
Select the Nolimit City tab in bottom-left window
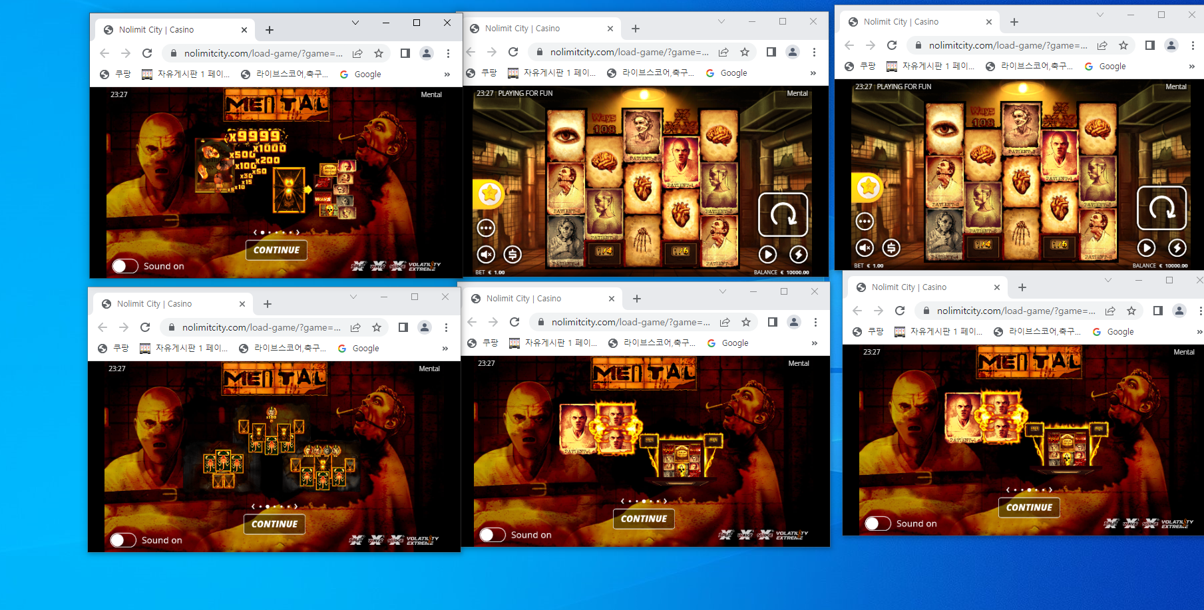174,304
